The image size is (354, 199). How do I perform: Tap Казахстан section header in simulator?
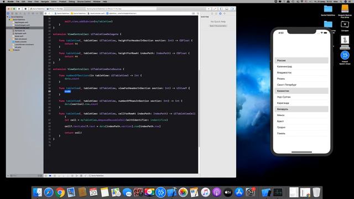[x=301, y=91]
